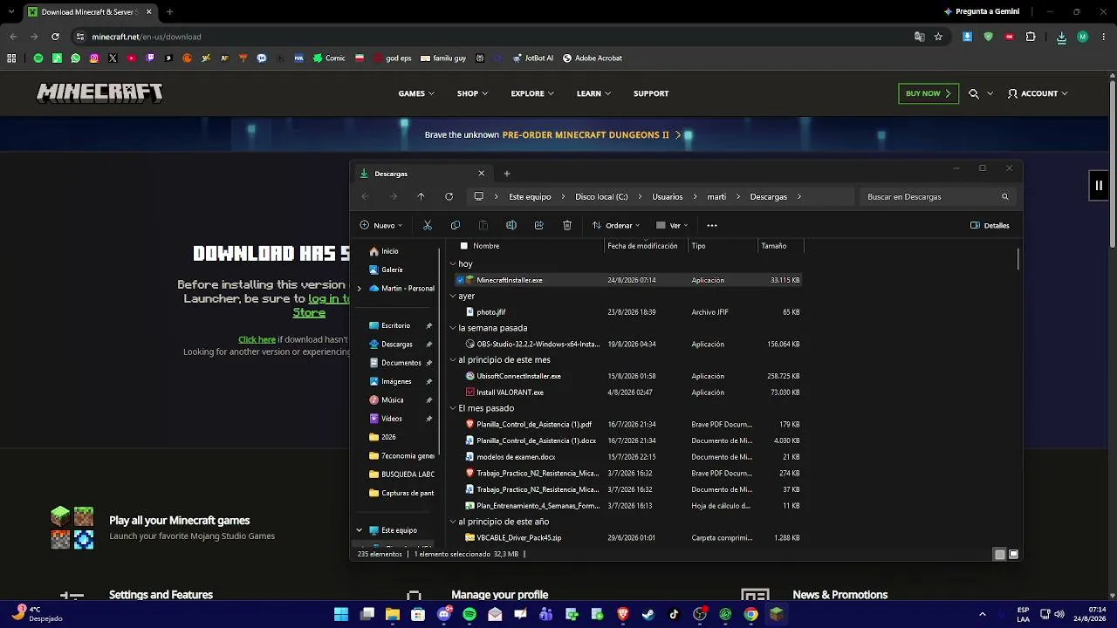Image resolution: width=1117 pixels, height=628 pixels.
Task: Click 'Pregunta a Gemini' in Chrome
Action: [982, 11]
